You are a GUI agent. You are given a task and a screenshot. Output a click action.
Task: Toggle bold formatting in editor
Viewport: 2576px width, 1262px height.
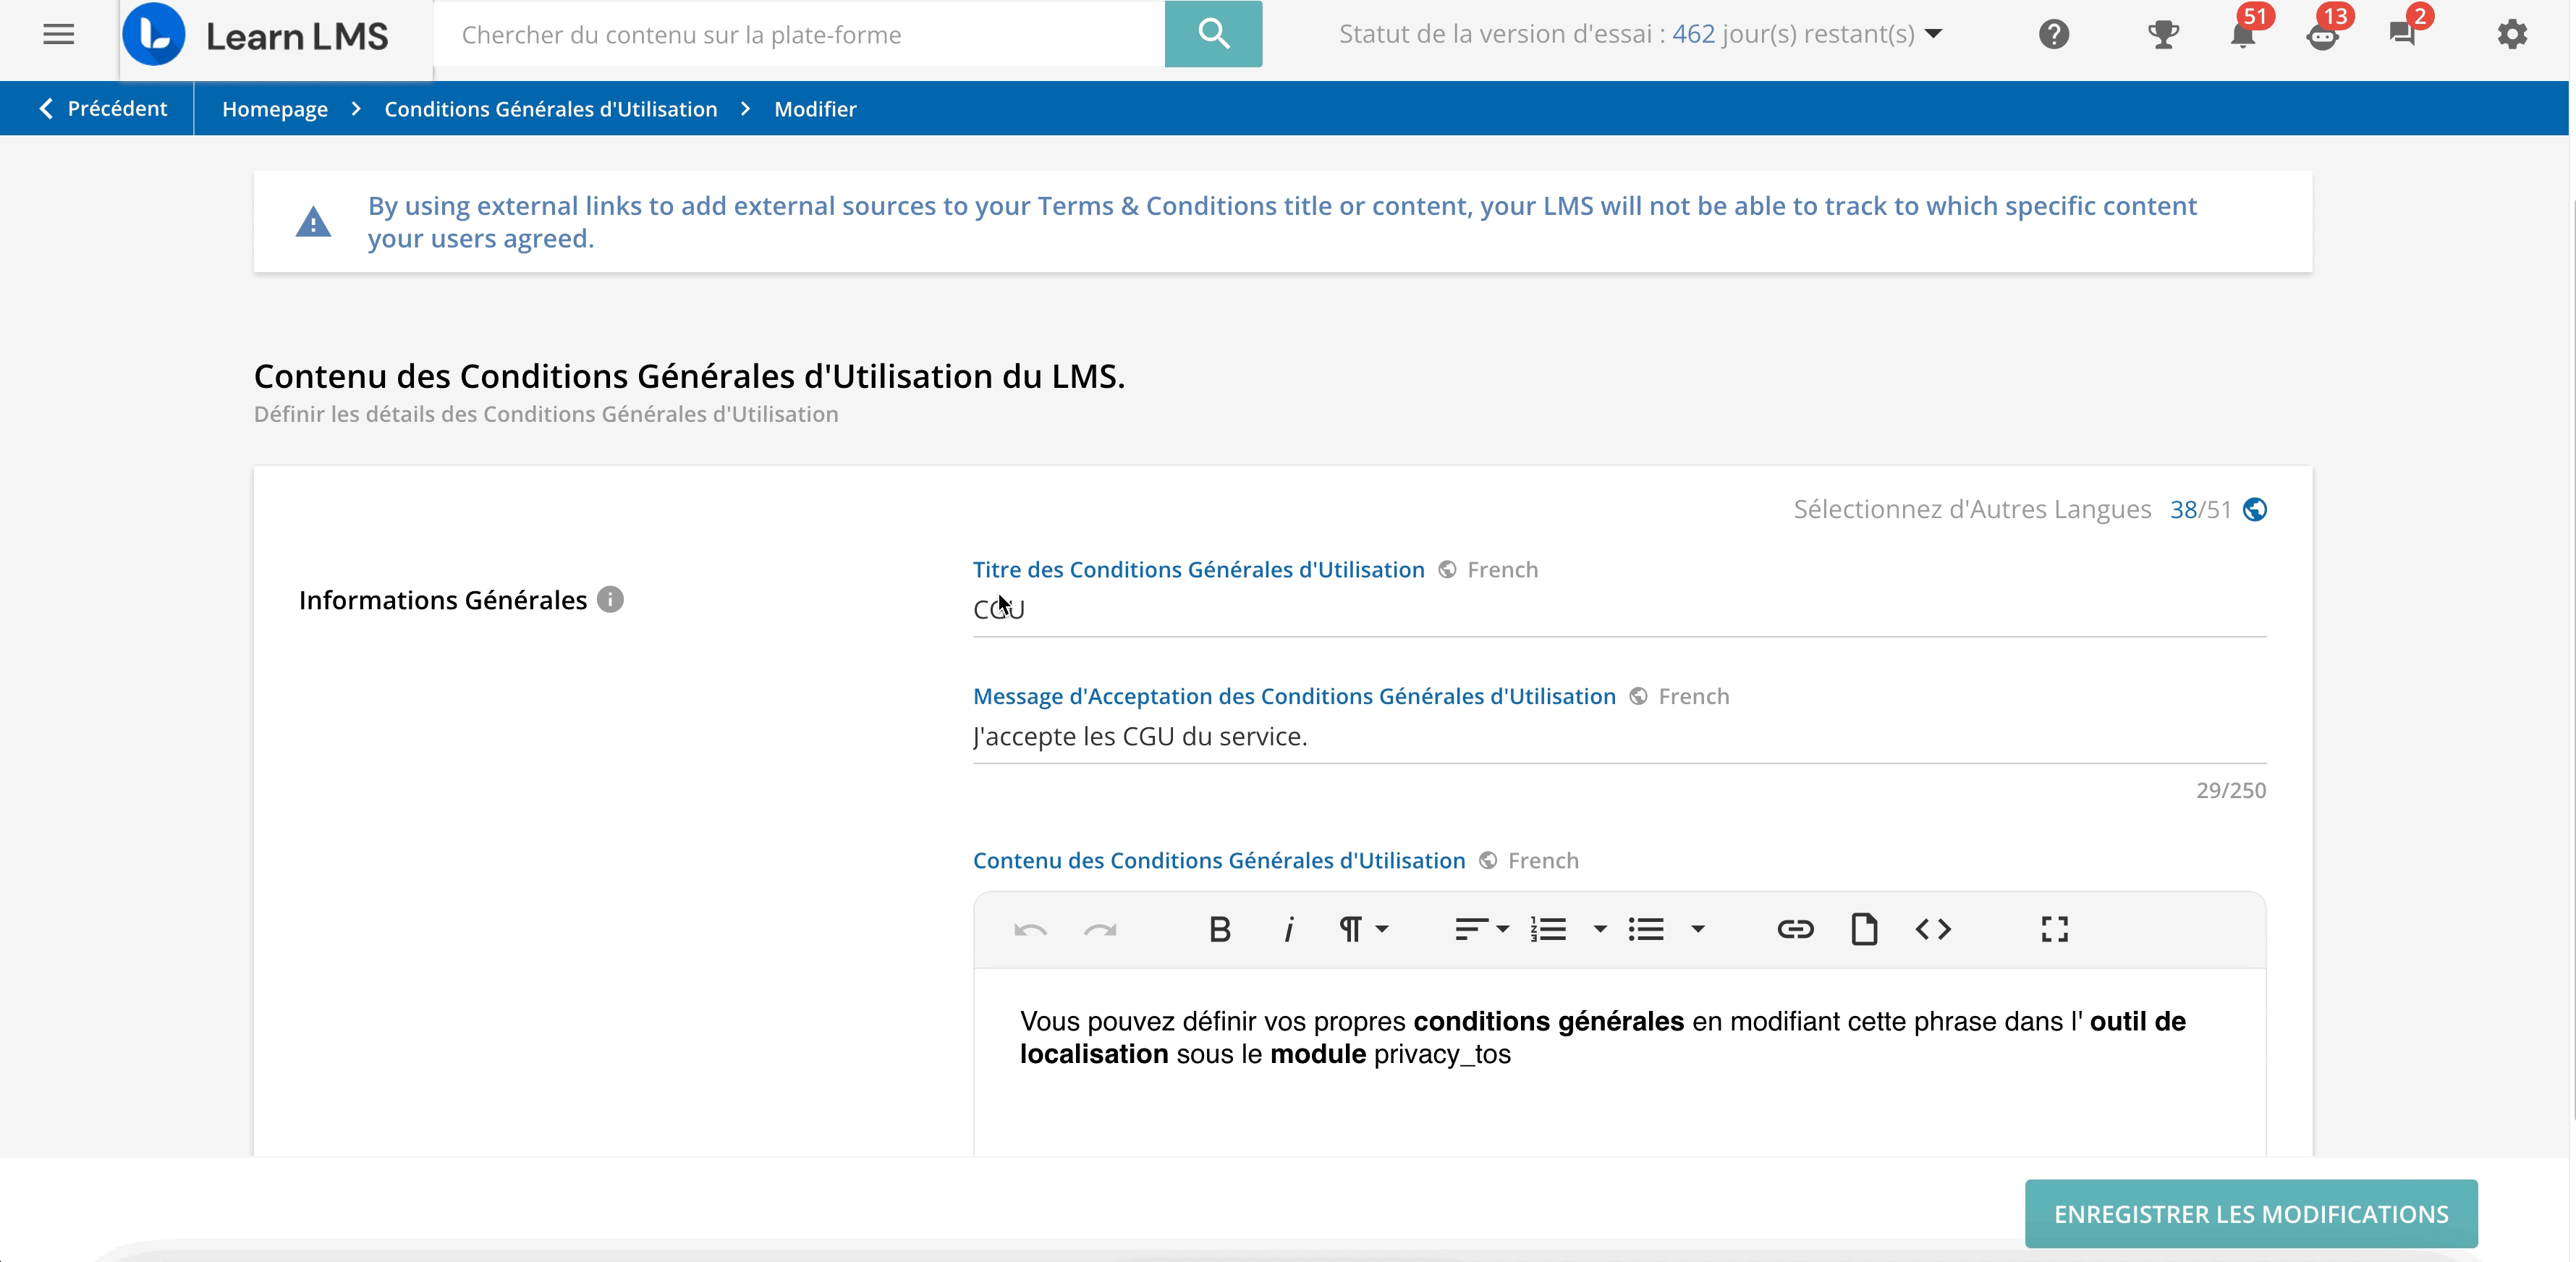1219,930
